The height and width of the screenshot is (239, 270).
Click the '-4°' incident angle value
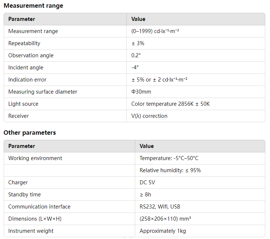click(x=135, y=68)
